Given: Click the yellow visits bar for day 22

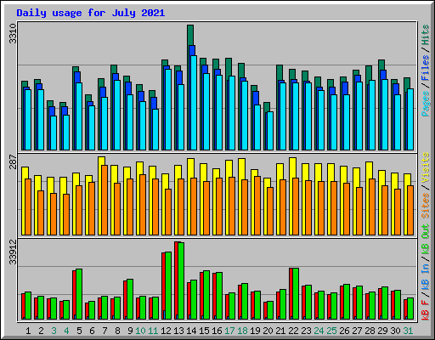Looking at the screenshot, I should point(293,167).
